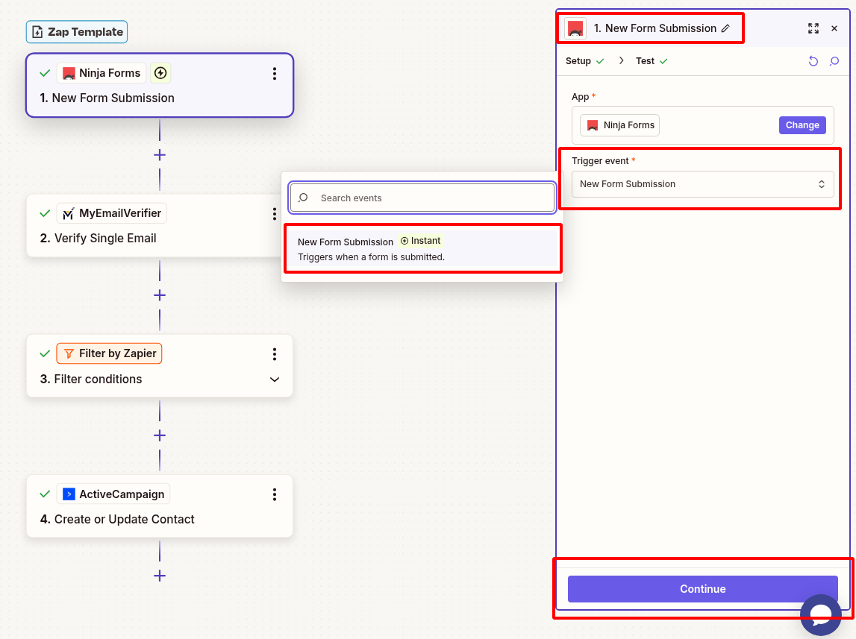Switch to the Test tab
Viewport: 856px width, 639px height.
pyautogui.click(x=645, y=60)
